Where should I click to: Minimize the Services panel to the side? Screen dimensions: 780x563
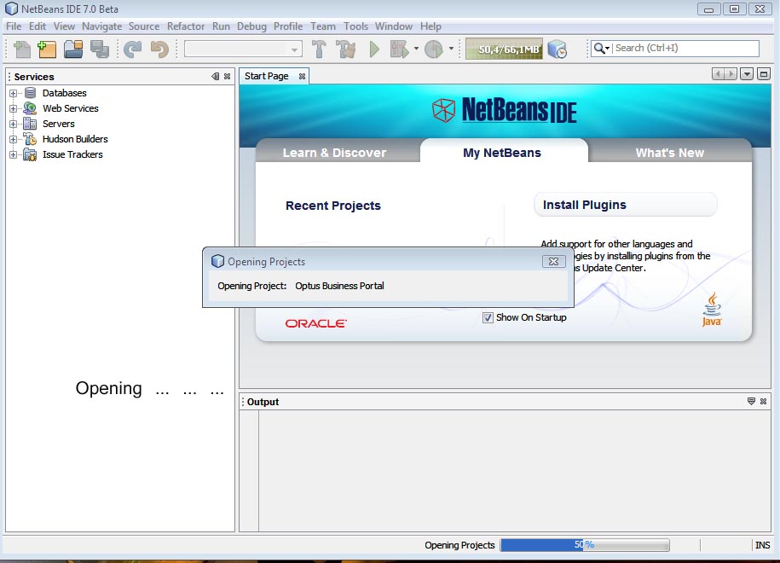tap(216, 76)
